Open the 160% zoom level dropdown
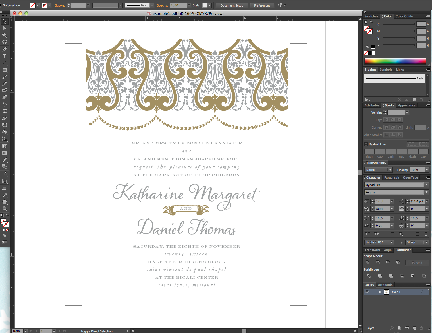 tap(25, 331)
